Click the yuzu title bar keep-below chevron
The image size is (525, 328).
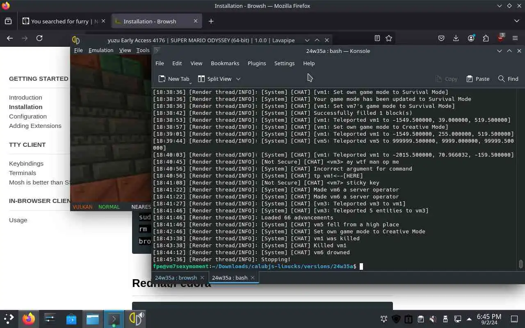[x=307, y=40]
